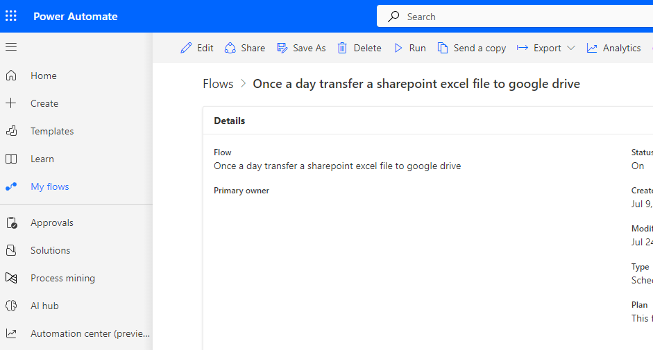Click the Home house icon
This screenshot has height=350, width=653.
(11, 76)
